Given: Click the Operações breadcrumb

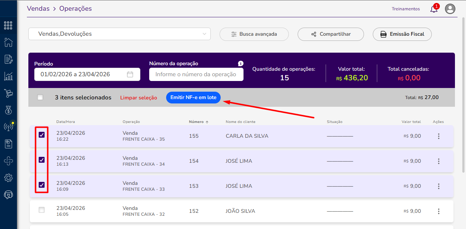Looking at the screenshot, I should 76,8.
